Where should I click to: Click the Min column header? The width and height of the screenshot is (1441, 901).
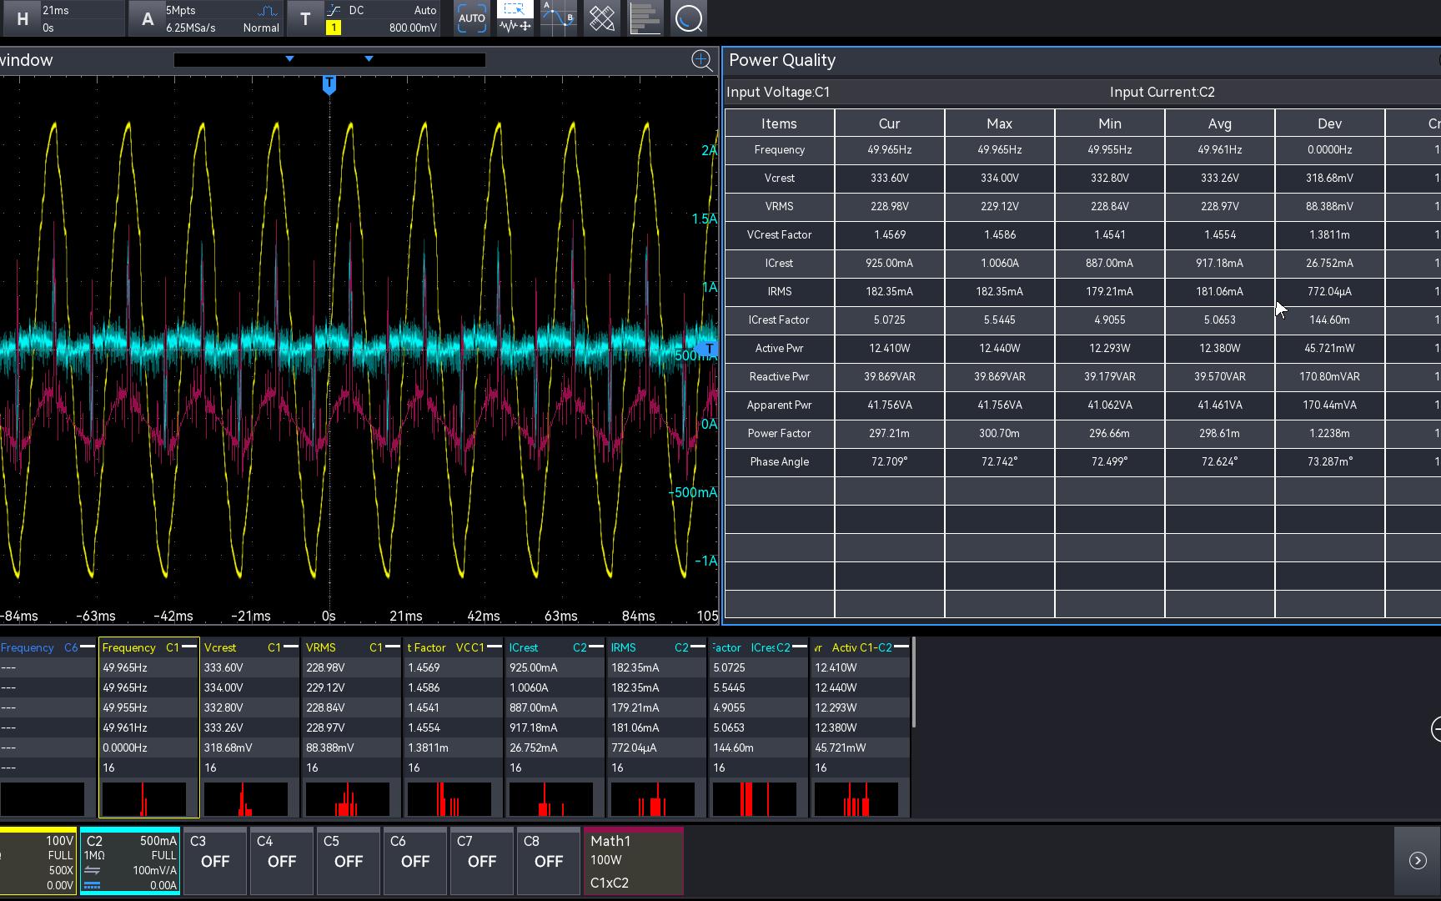1110,123
